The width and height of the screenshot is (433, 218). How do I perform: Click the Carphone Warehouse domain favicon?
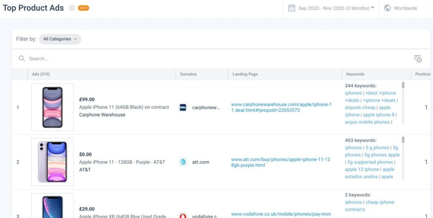point(183,108)
